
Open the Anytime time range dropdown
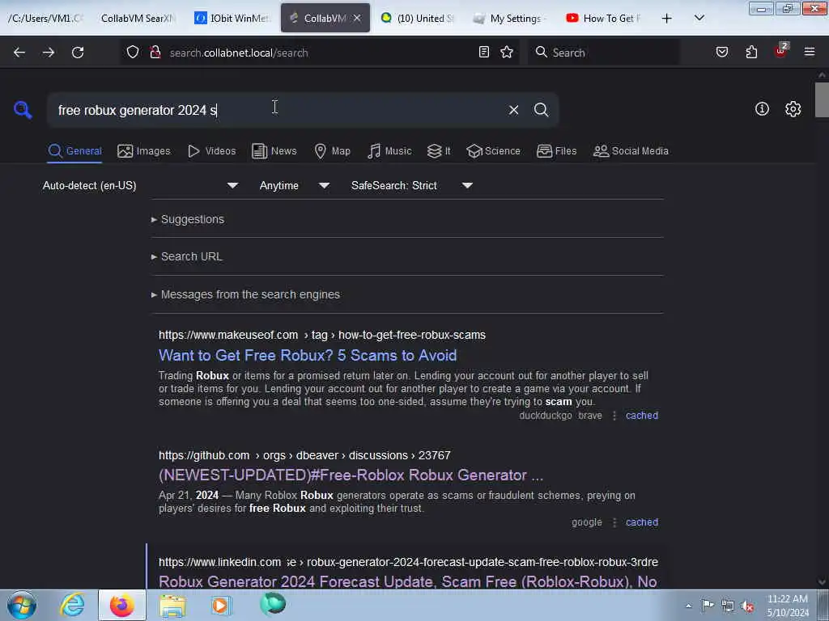point(295,185)
